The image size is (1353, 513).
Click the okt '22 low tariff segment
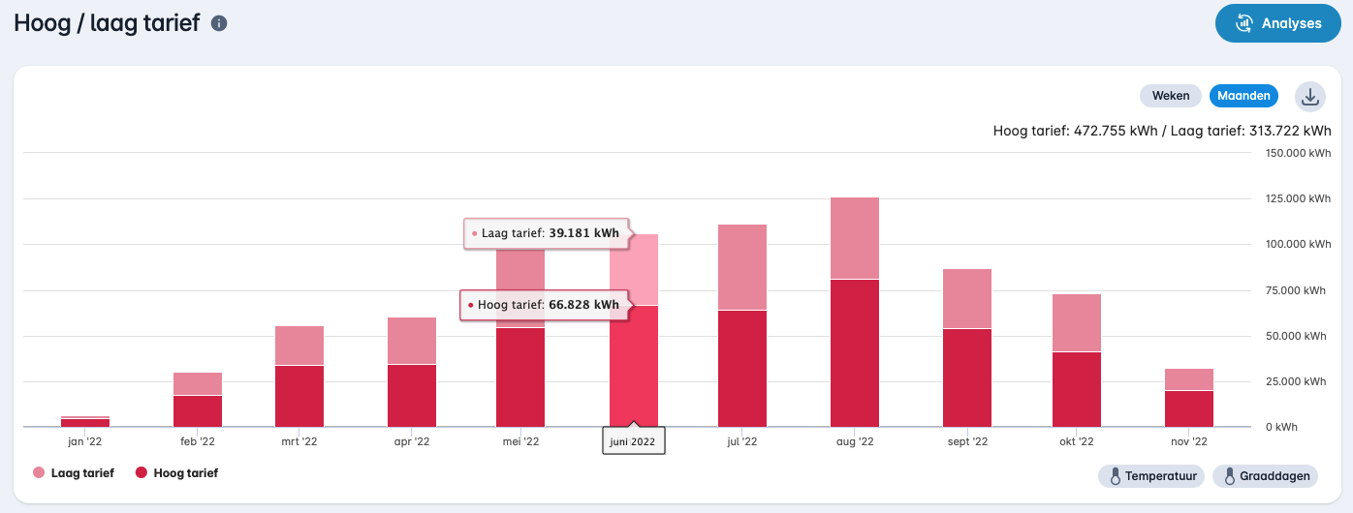coord(1077,322)
